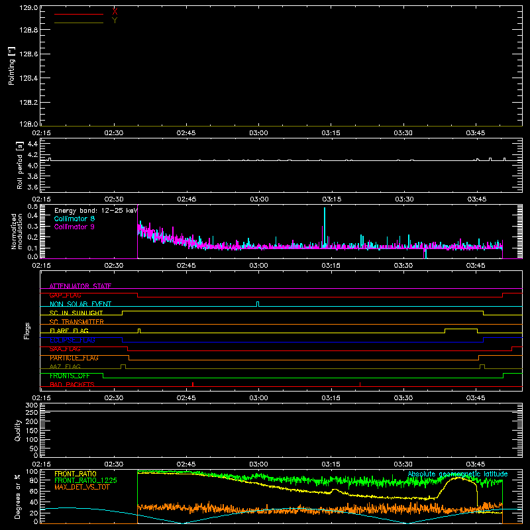Viewport: 530px width, 530px height.
Task: Click the Quality axis title
Action: (x=18, y=431)
